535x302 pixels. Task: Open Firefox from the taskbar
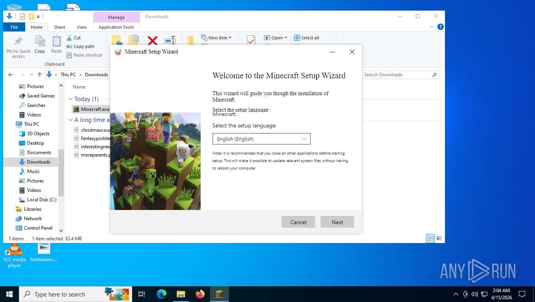(x=200, y=294)
